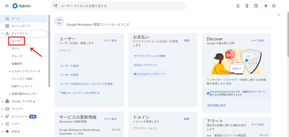Click the 新規 badge beside エージェント
Screen dimensions: 289x137
[x=33, y=117]
